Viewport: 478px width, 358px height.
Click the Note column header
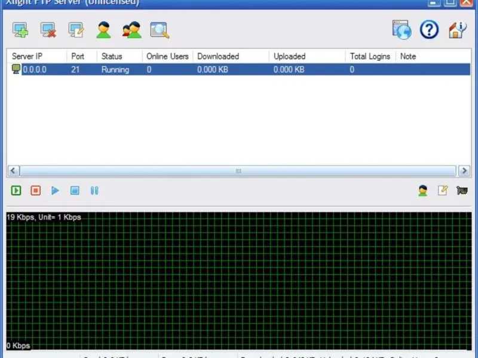[x=433, y=56]
